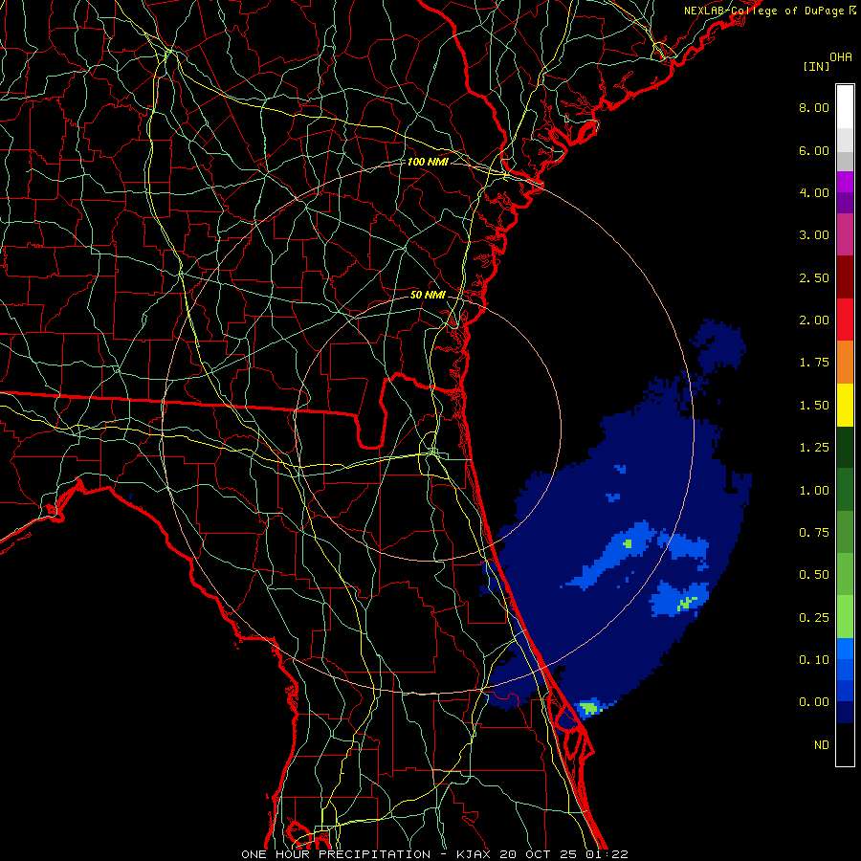This screenshot has height=861, width=861.
Task: Click the 4.00 legend value
Action: pyautogui.click(x=814, y=192)
